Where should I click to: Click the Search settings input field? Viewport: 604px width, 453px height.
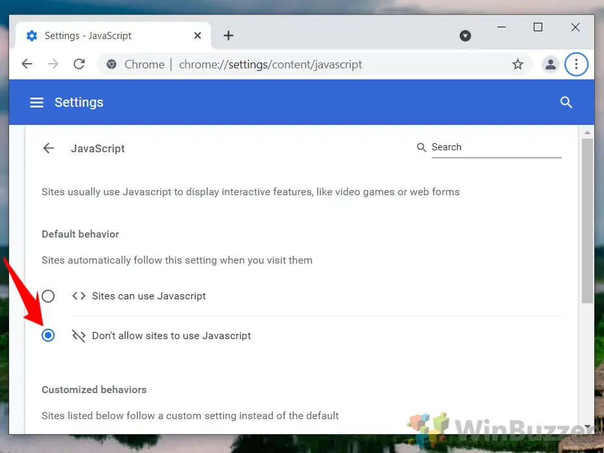(x=495, y=148)
